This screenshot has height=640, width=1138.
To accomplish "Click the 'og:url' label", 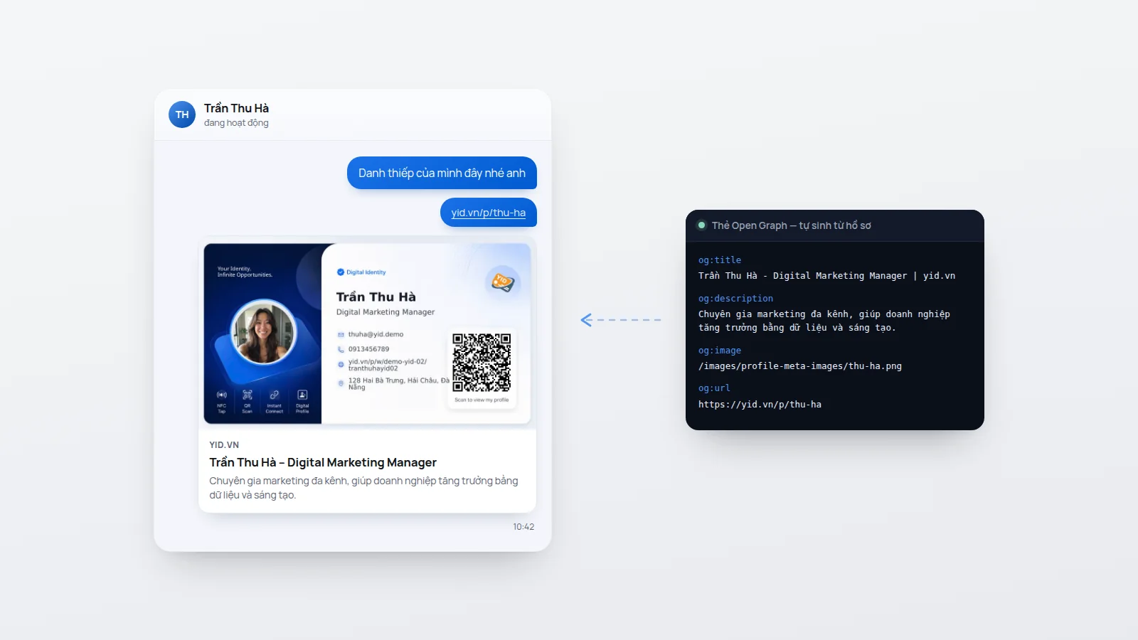I will (x=714, y=388).
